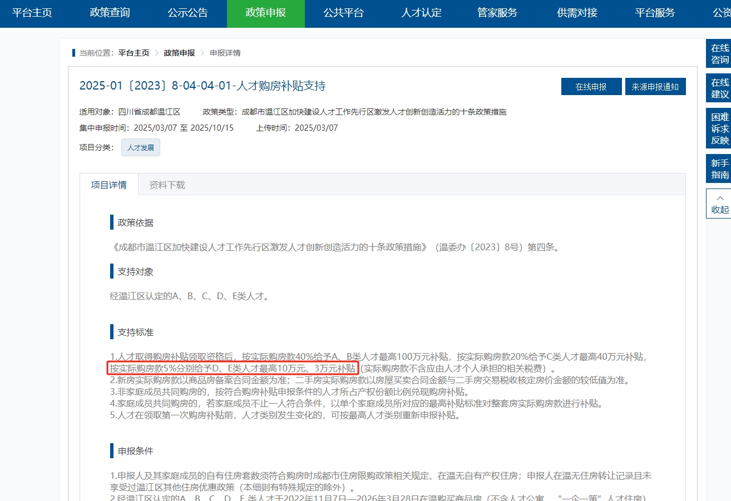
Task: Open the 人才认定 navigation item
Action: (422, 13)
